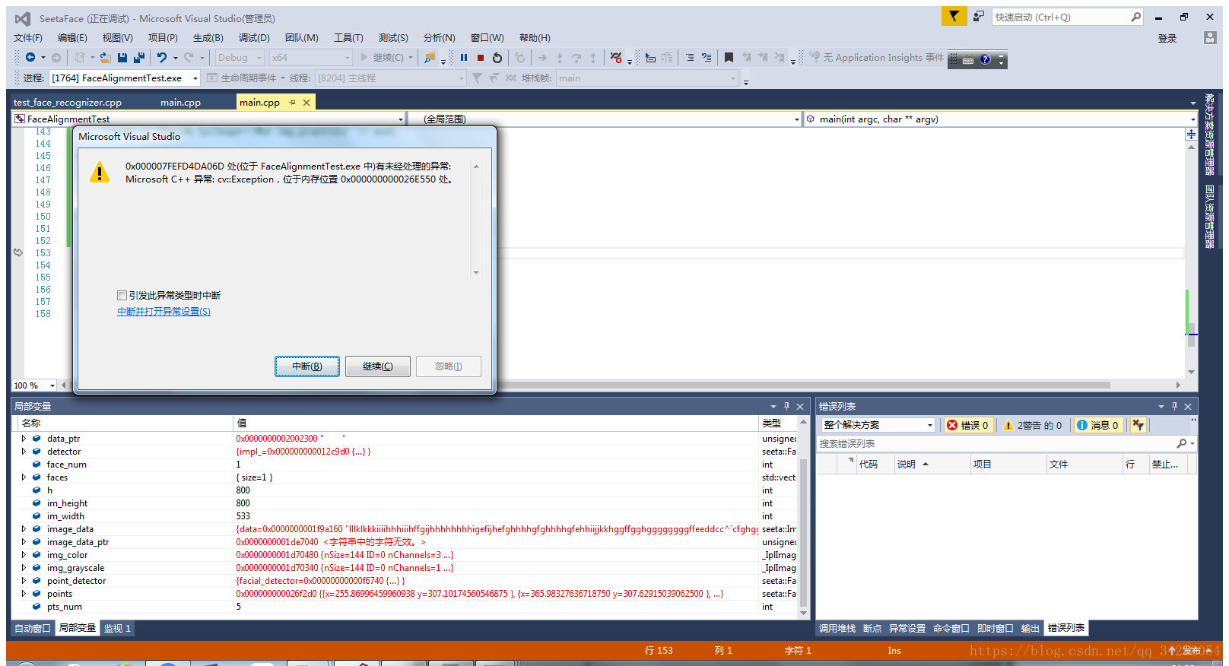Image resolution: width=1229 pixels, height=666 pixels.
Task: Click the feedback notification flag icon
Action: 954,16
